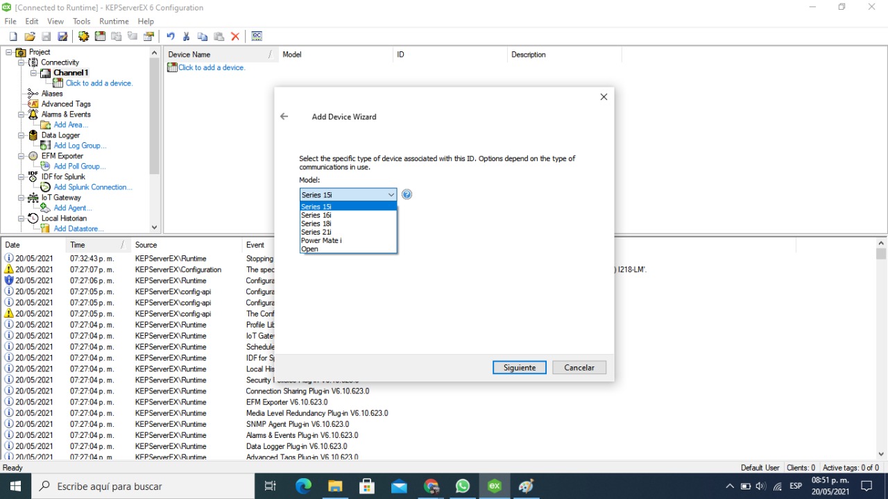Click the Paste toolbar icon
This screenshot has height=499, width=888.
pos(219,36)
